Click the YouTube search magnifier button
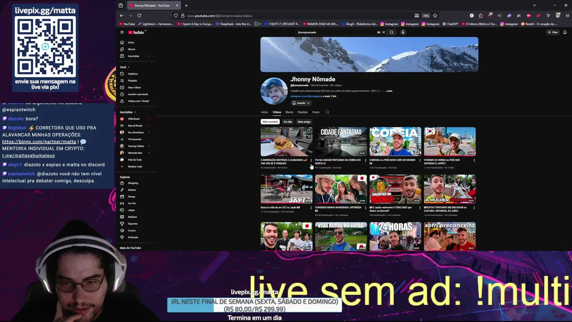This screenshot has width=572, height=322. [391, 32]
